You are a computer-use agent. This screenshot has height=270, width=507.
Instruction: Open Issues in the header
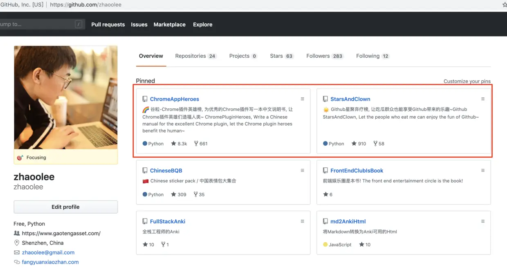139,25
